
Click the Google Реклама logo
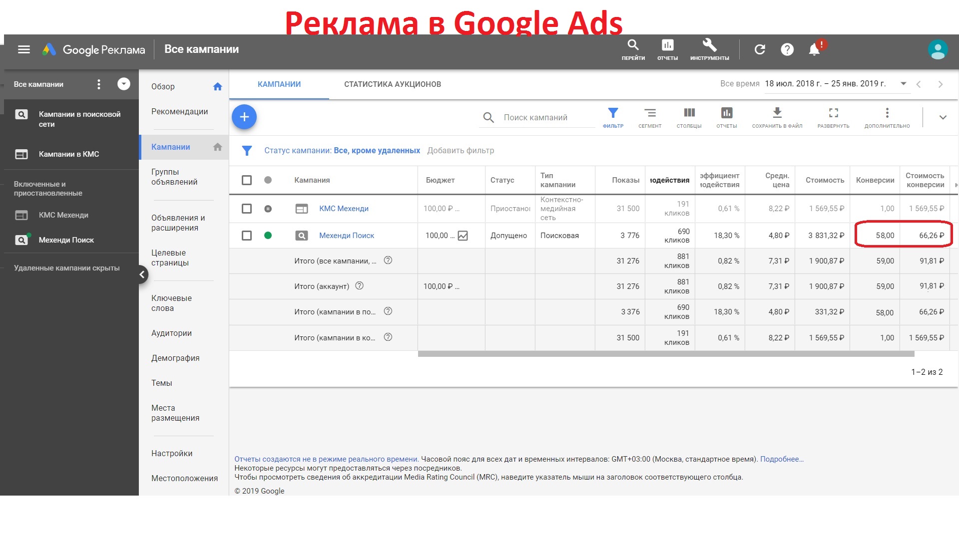pyautogui.click(x=94, y=49)
